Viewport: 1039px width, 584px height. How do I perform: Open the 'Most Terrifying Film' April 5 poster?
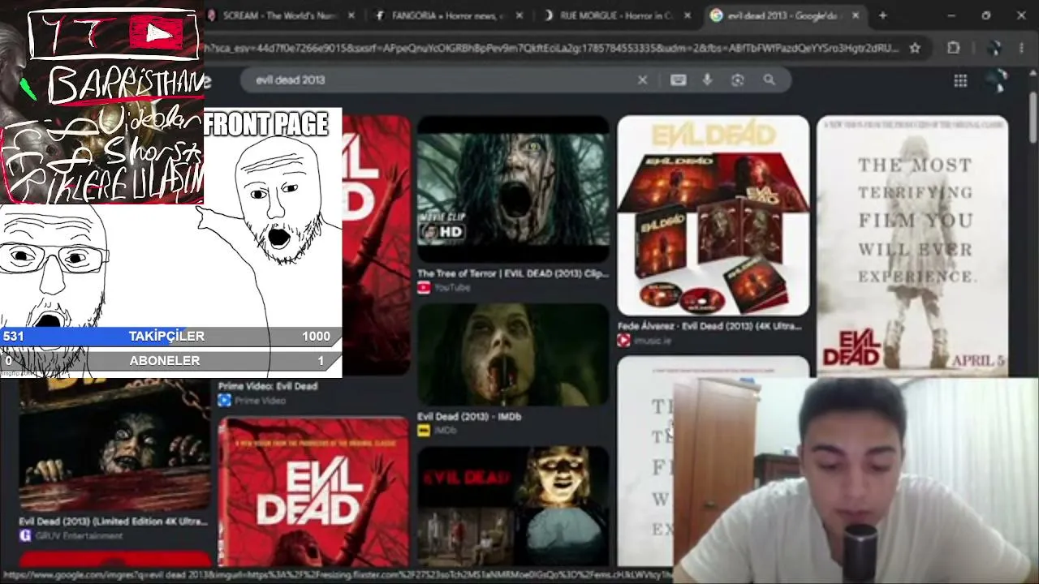[912, 246]
